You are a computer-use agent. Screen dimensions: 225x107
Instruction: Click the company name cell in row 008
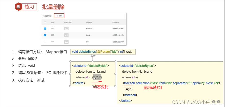coord(118,42)
